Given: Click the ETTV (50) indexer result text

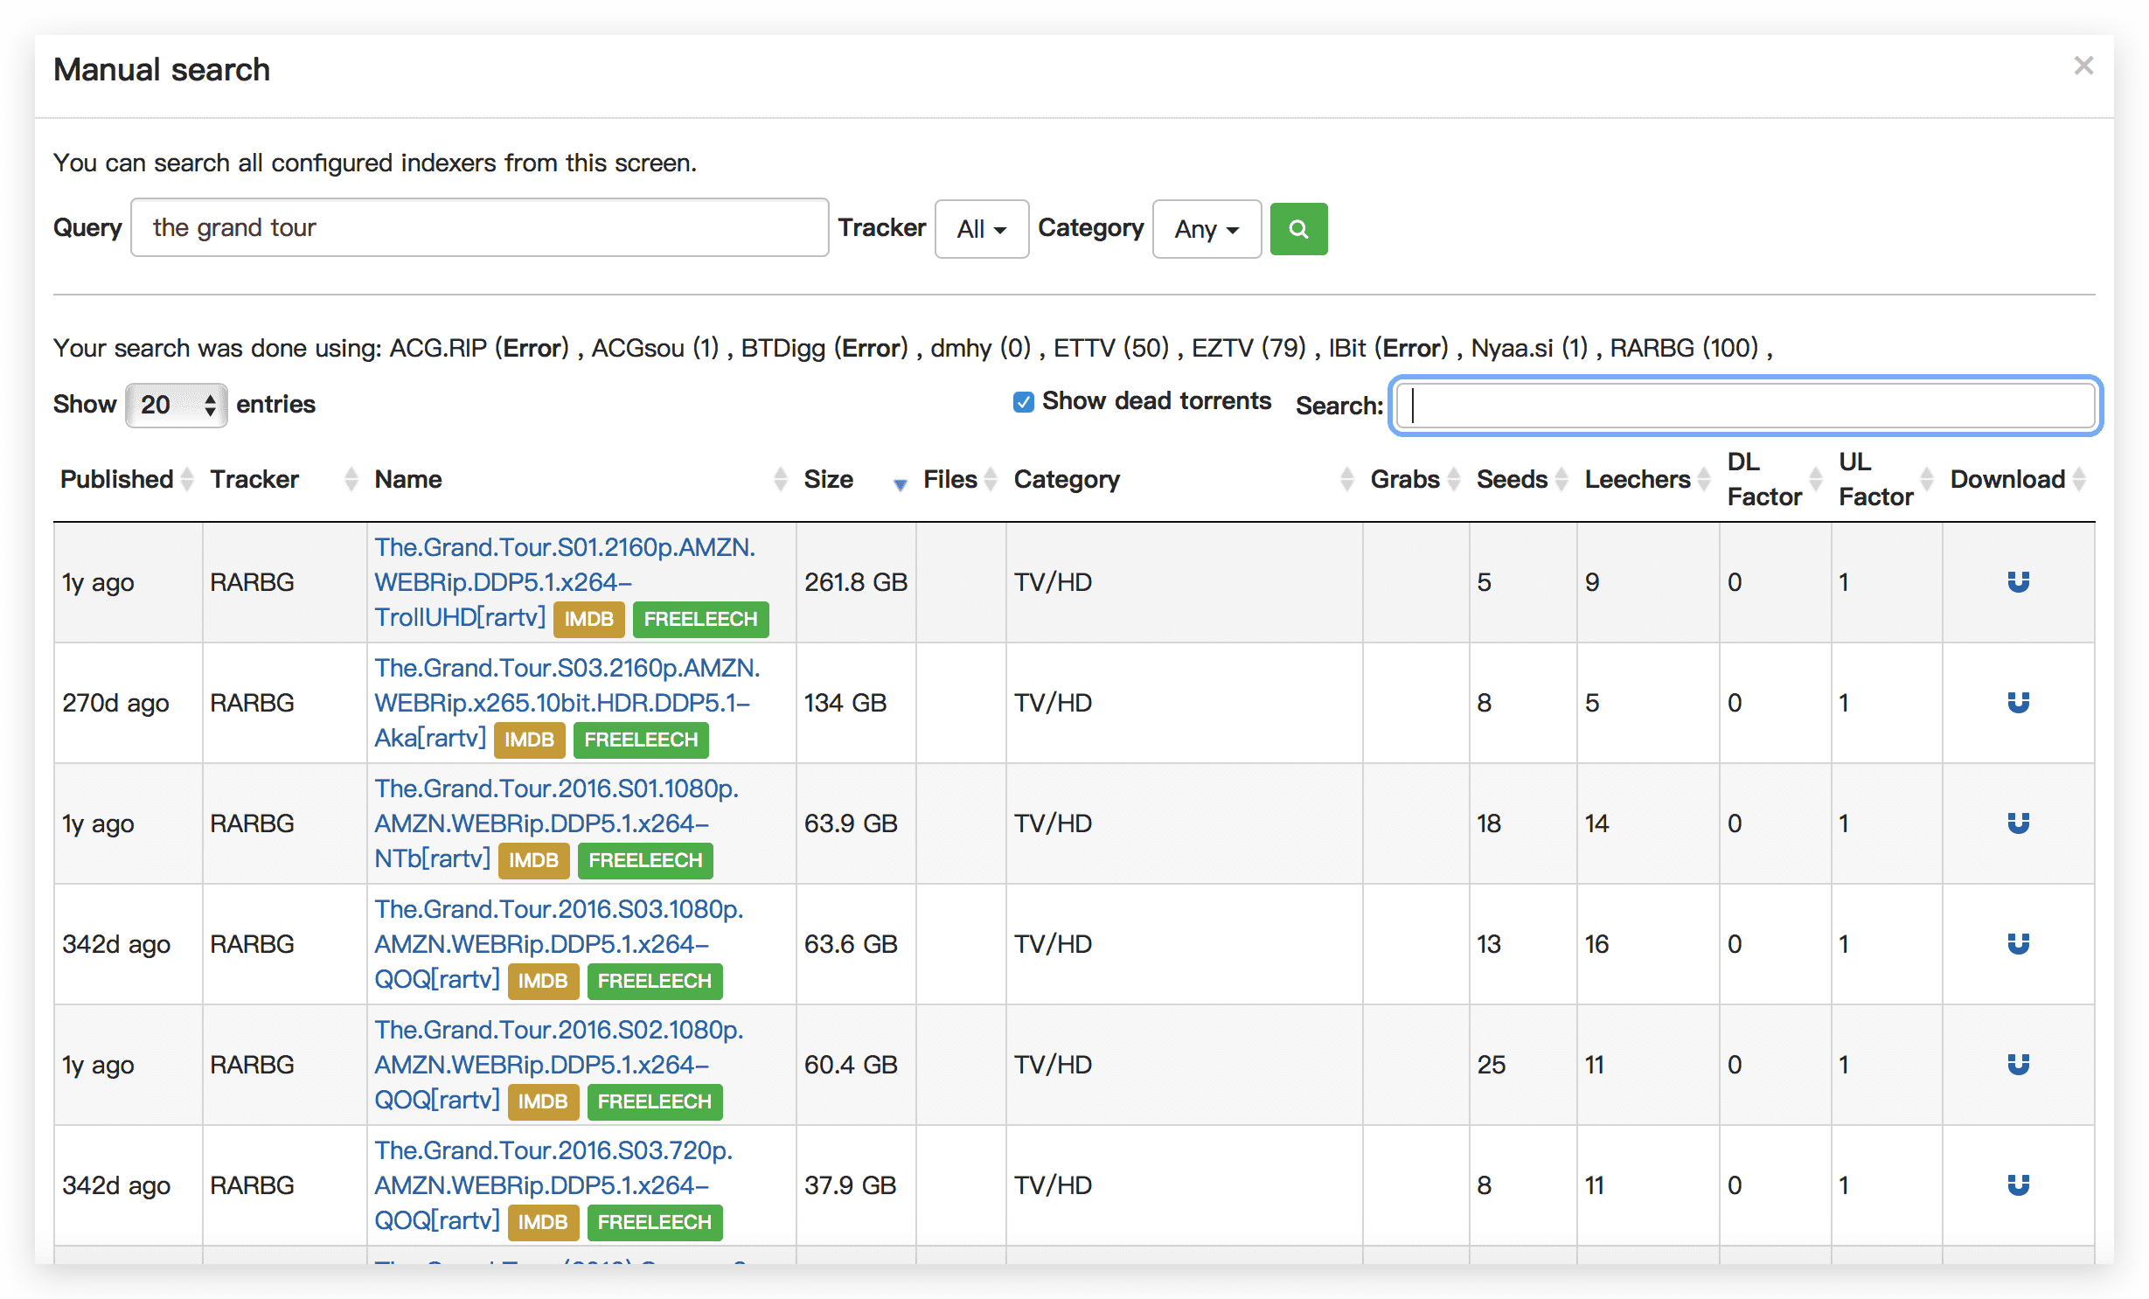Looking at the screenshot, I should (x=1111, y=348).
